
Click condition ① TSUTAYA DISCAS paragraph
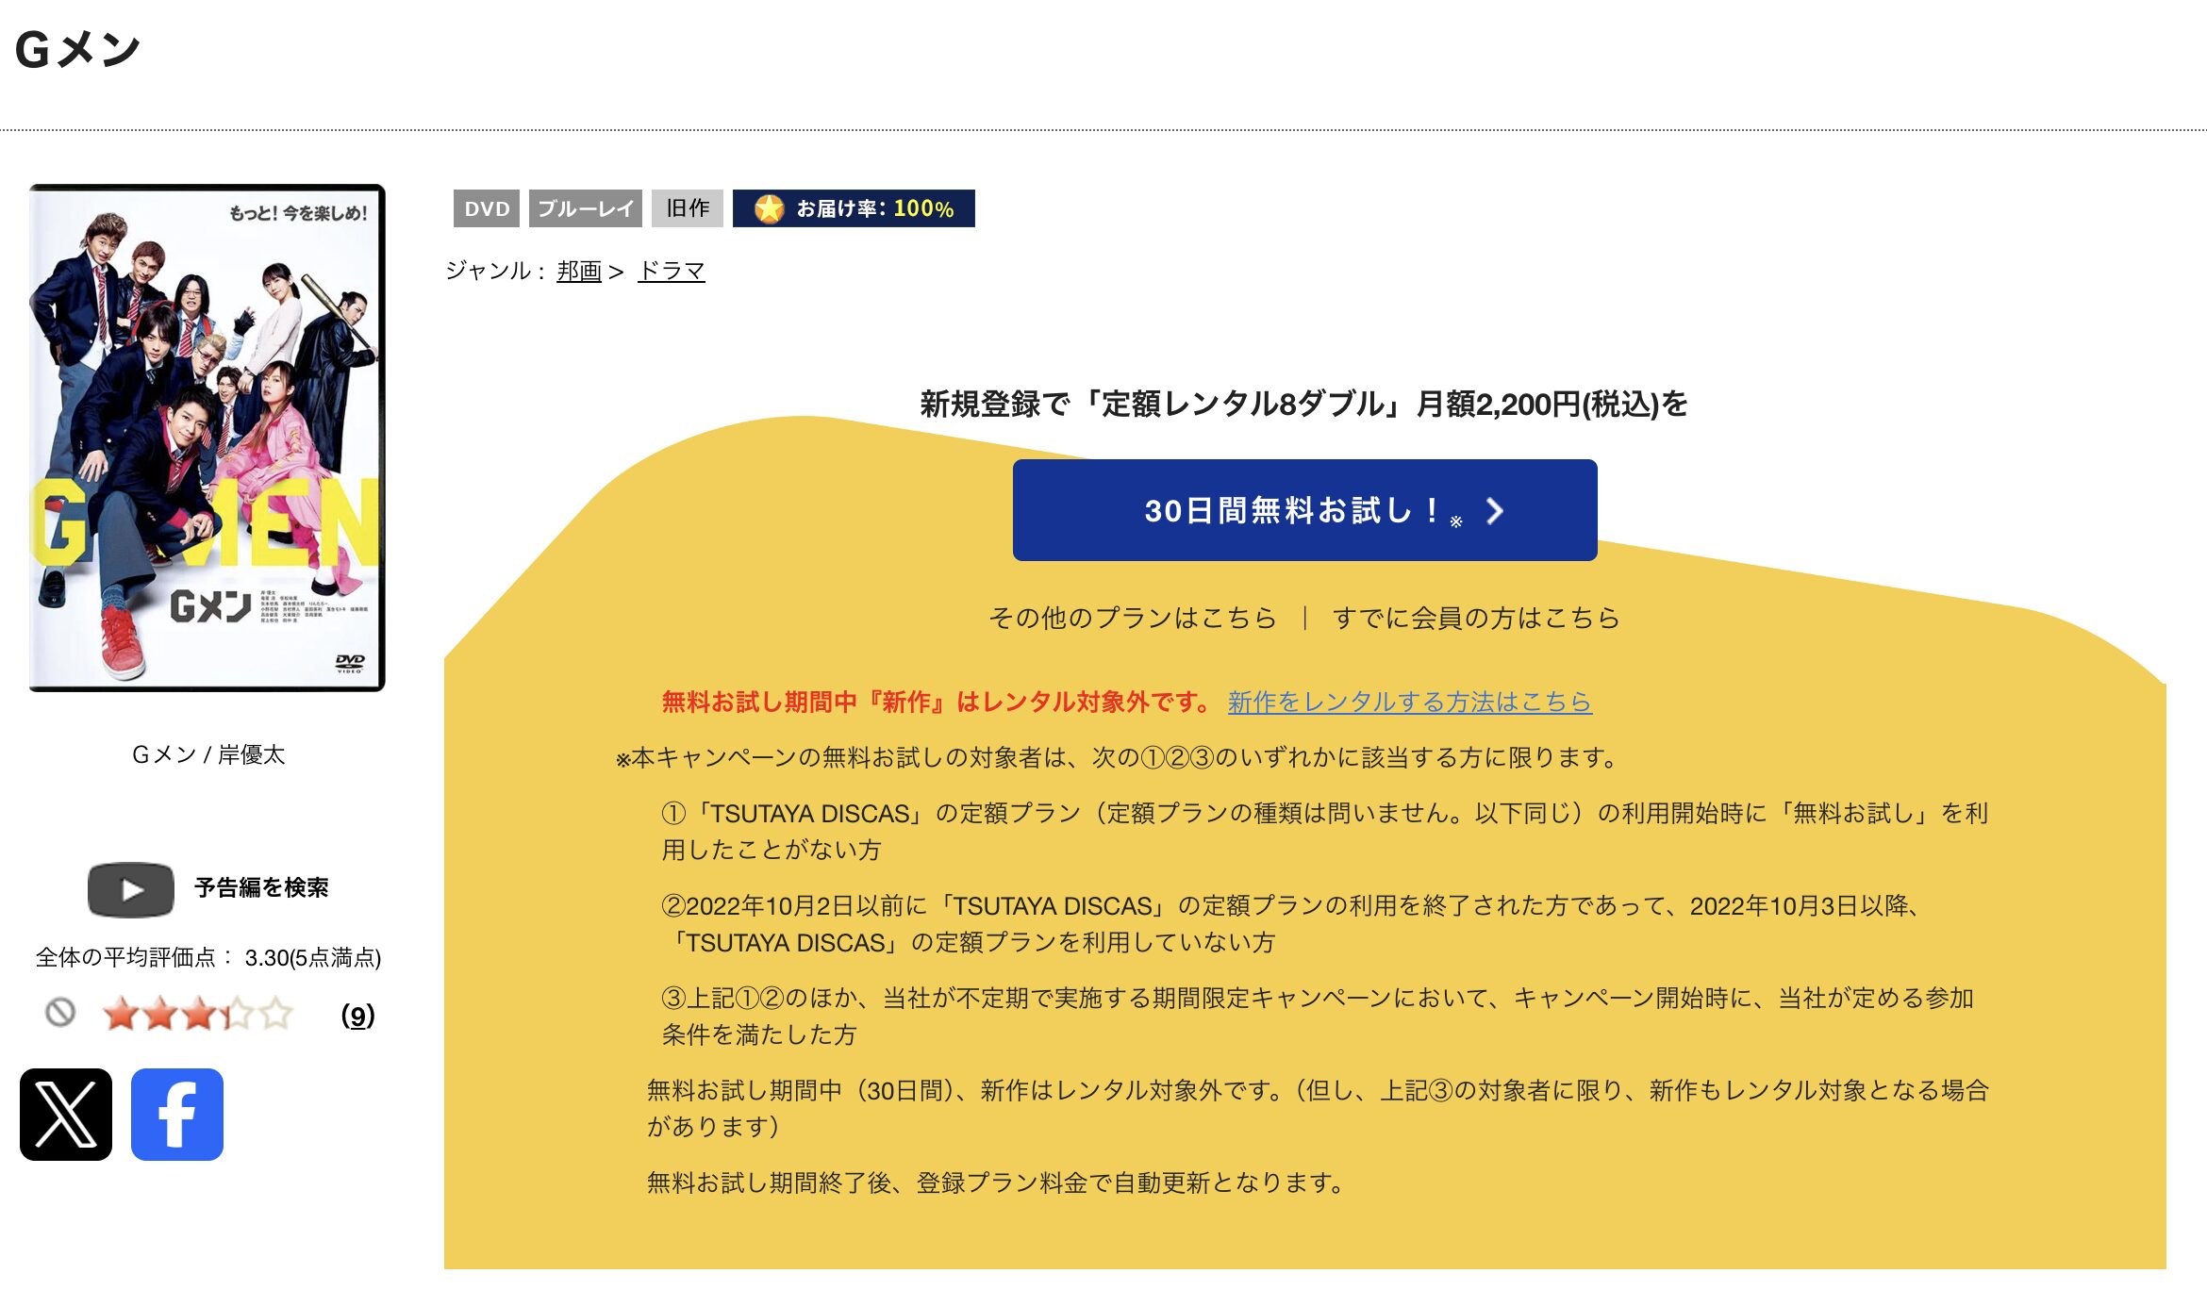pyautogui.click(x=1324, y=831)
